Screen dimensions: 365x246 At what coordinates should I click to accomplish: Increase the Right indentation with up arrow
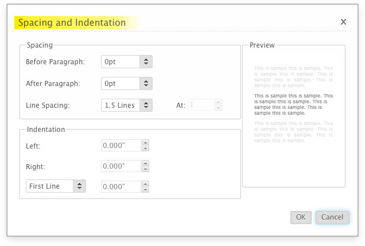point(145,163)
